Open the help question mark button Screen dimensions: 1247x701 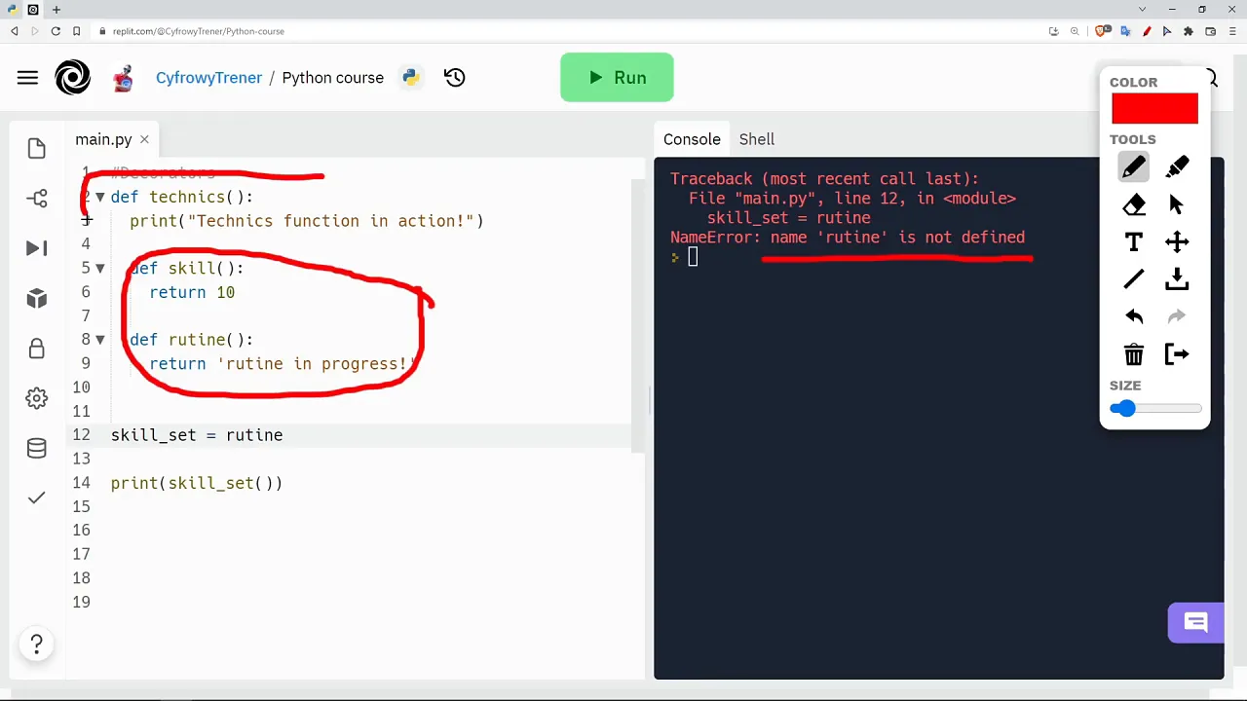click(x=37, y=644)
